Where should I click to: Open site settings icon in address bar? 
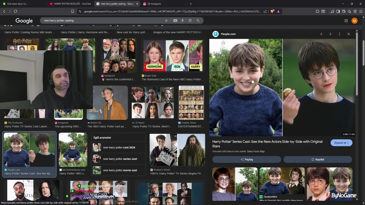click(80, 11)
